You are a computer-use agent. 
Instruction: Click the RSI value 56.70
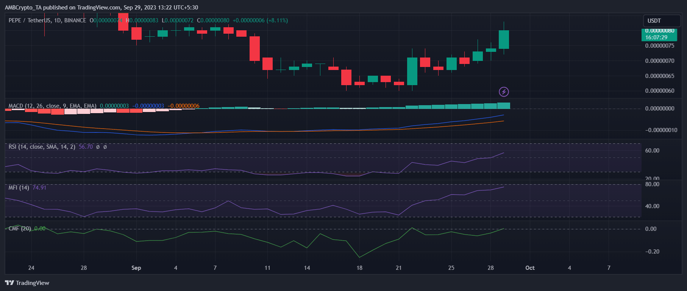(x=86, y=147)
